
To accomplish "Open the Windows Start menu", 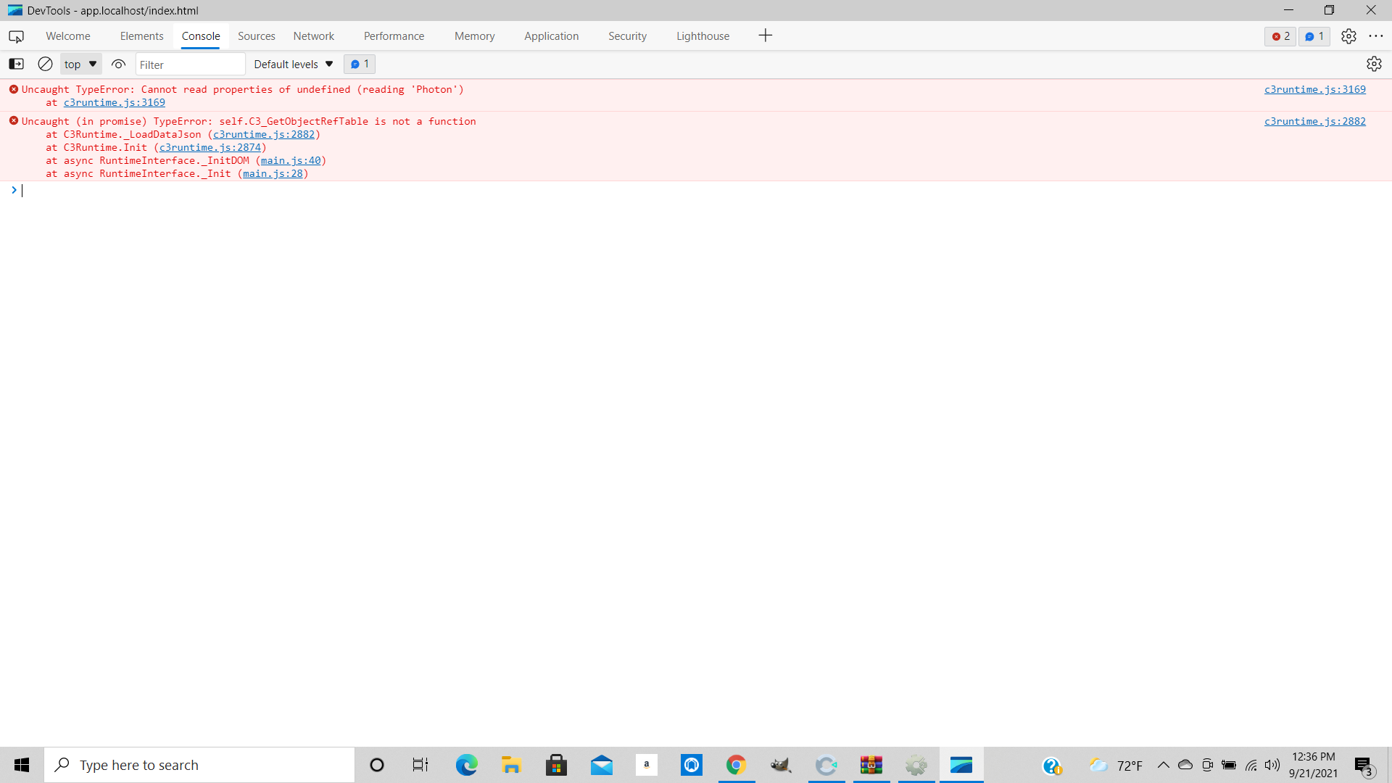I will pyautogui.click(x=22, y=765).
